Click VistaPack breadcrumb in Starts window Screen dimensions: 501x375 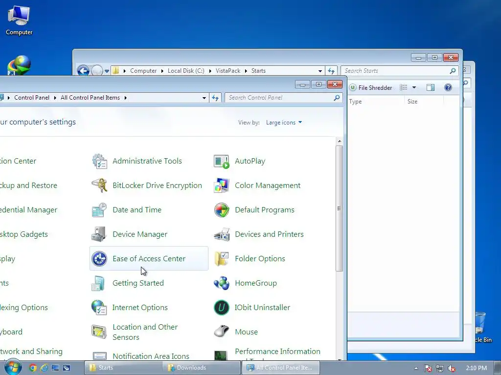[x=228, y=71]
